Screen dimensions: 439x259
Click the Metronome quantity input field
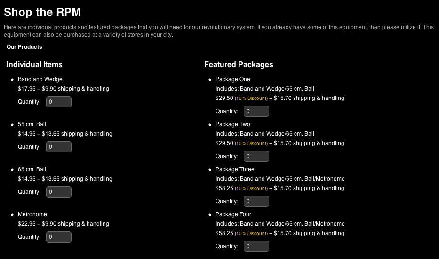coord(59,237)
